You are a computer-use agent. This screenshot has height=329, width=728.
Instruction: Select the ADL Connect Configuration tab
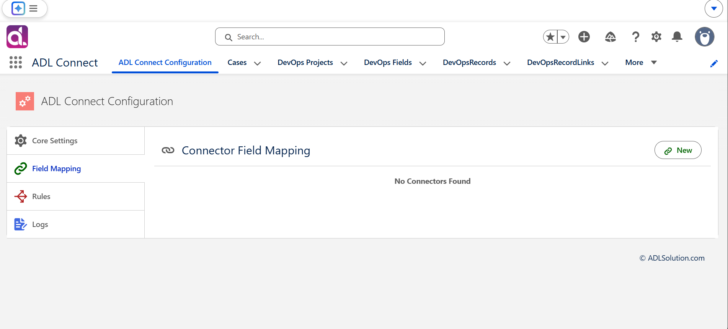point(165,62)
